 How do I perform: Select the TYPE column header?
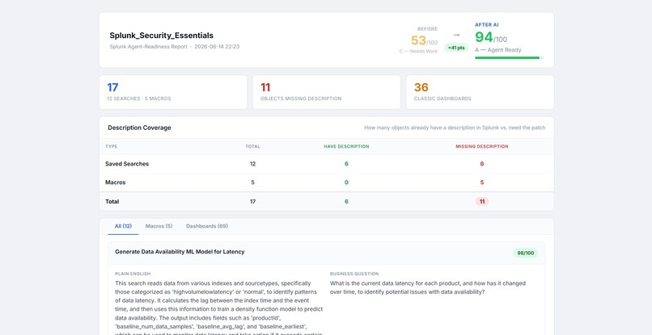click(x=111, y=147)
